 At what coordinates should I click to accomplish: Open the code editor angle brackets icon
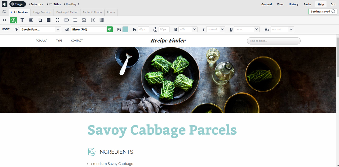click(x=4, y=20)
